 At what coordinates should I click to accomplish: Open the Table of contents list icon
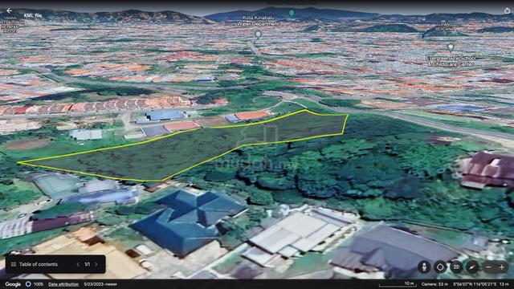pyautogui.click(x=14, y=264)
